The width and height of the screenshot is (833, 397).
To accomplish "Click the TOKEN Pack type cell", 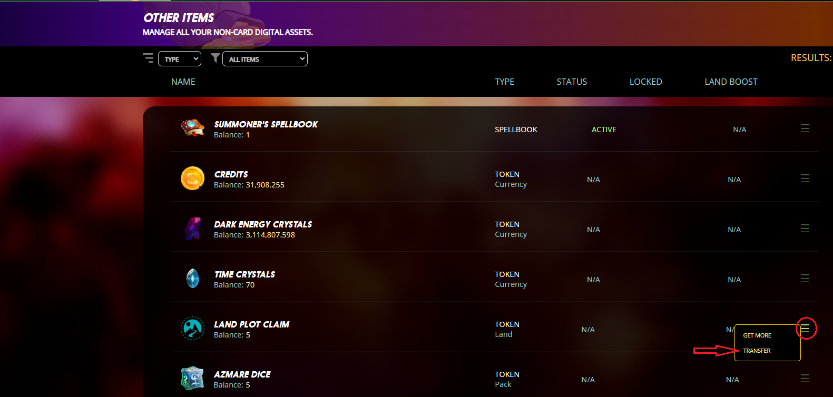I will pos(507,379).
